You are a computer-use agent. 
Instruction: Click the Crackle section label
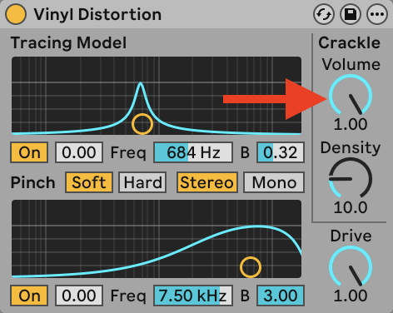[349, 42]
